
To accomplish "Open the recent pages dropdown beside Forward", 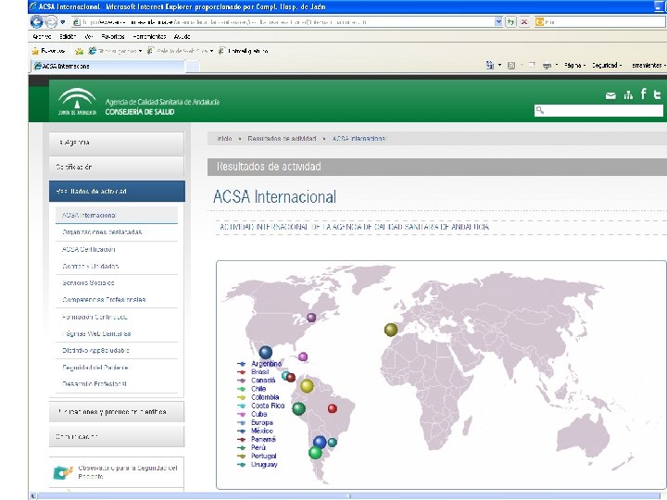I will (63, 21).
